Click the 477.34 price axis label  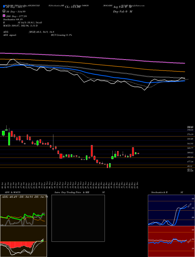click(x=190, y=162)
